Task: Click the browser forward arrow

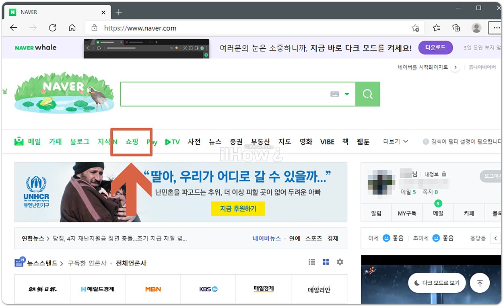Action: click(33, 28)
